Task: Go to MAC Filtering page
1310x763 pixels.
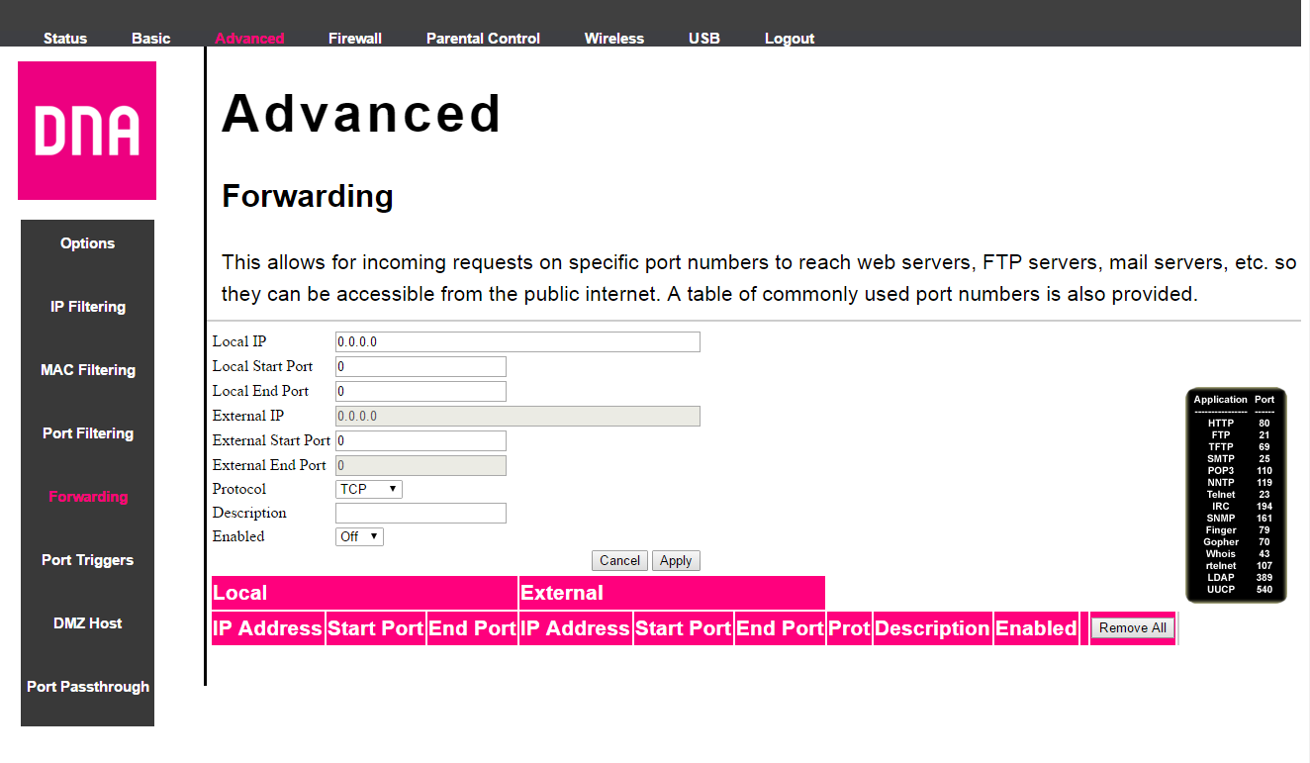Action: click(x=88, y=370)
